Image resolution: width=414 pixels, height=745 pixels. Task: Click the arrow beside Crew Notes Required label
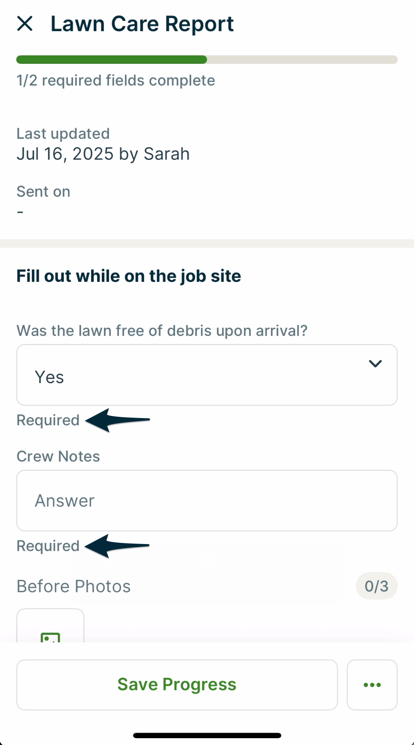(x=118, y=546)
